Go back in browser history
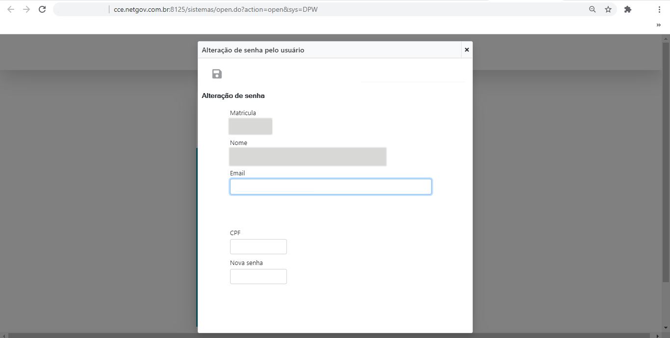The image size is (670, 338). pos(11,9)
